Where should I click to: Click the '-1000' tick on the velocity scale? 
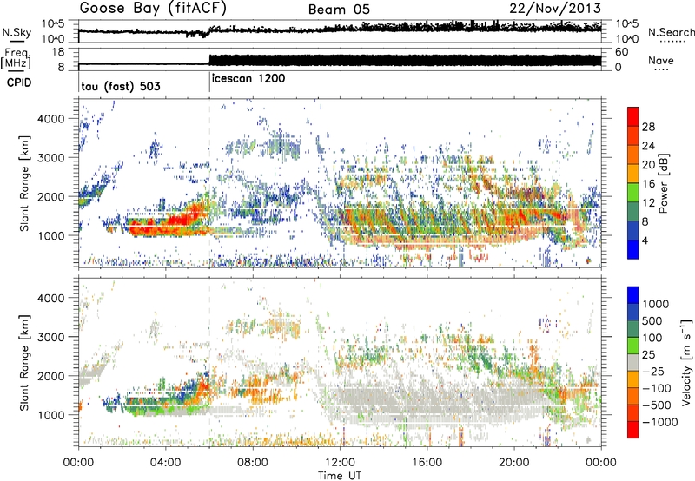659,422
